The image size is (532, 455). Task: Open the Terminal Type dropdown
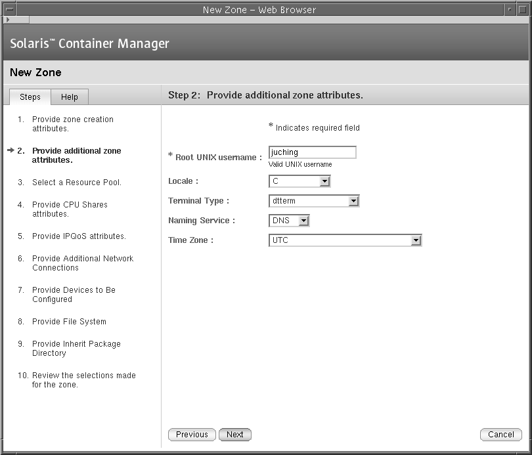pyautogui.click(x=314, y=201)
